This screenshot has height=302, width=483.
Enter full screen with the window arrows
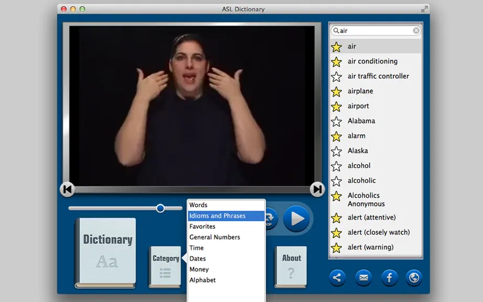point(424,9)
